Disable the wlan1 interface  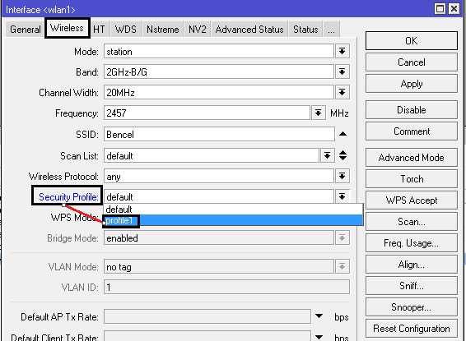coord(412,110)
